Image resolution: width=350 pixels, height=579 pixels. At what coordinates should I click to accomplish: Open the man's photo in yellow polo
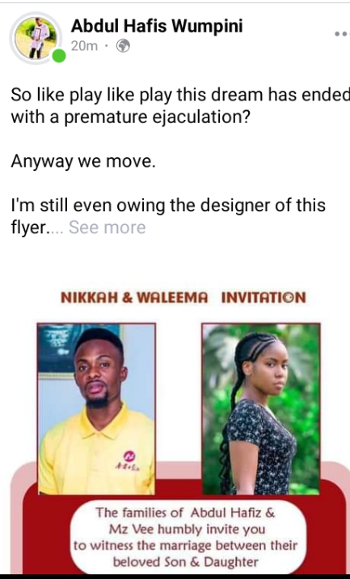[x=96, y=409]
